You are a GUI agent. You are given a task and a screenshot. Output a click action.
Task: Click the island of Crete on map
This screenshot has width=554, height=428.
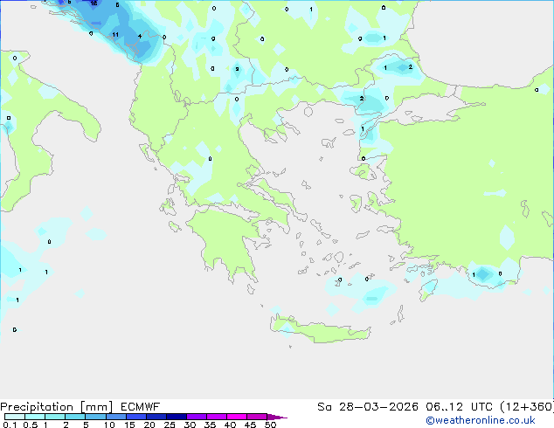coord(320,331)
